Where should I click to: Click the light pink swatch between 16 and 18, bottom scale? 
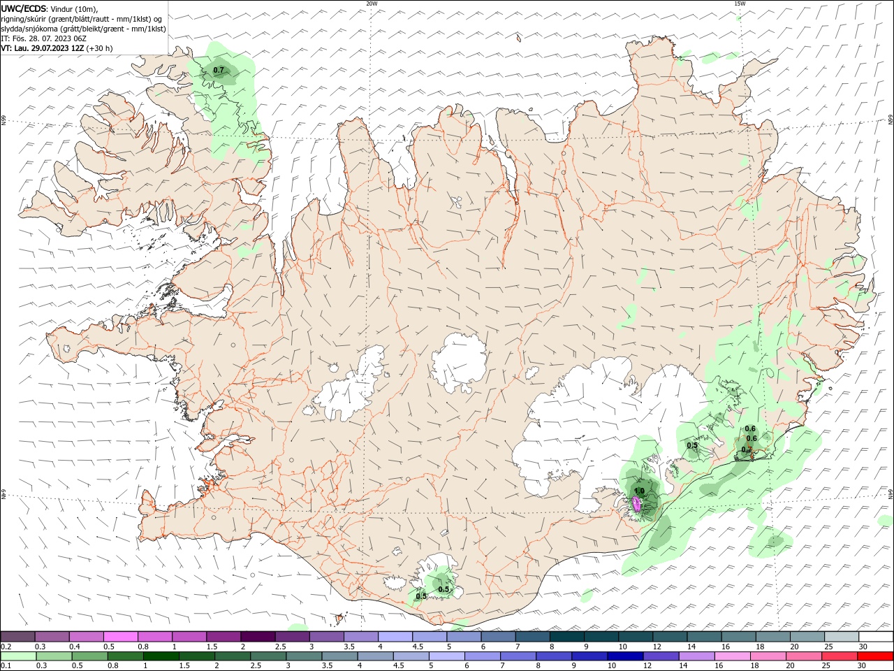732,656
